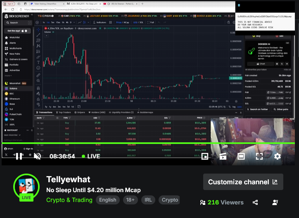The image size is (299, 218).
Task: Toggle percent scale on the chart
Action: click(230, 107)
